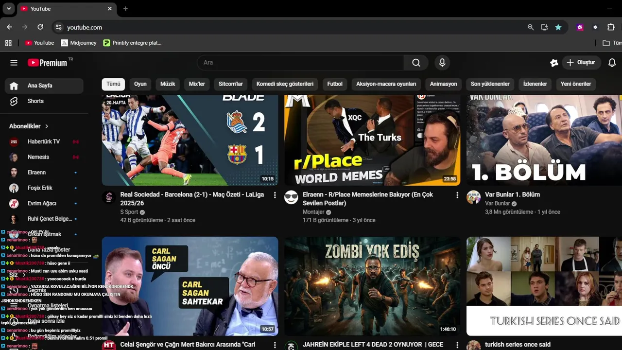Open Var Bunlar 1. Bölüm title

[x=512, y=194]
